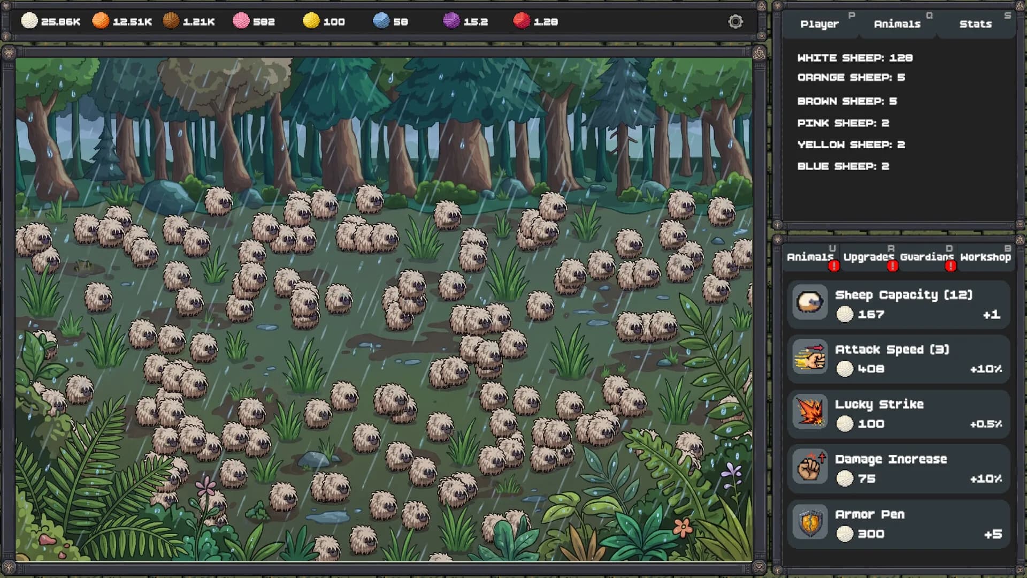
Task: Click the YELLOW SHEEP: 2 line
Action: [x=851, y=144]
